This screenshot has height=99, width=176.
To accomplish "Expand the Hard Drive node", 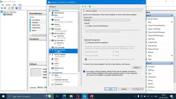I will click(53, 36).
